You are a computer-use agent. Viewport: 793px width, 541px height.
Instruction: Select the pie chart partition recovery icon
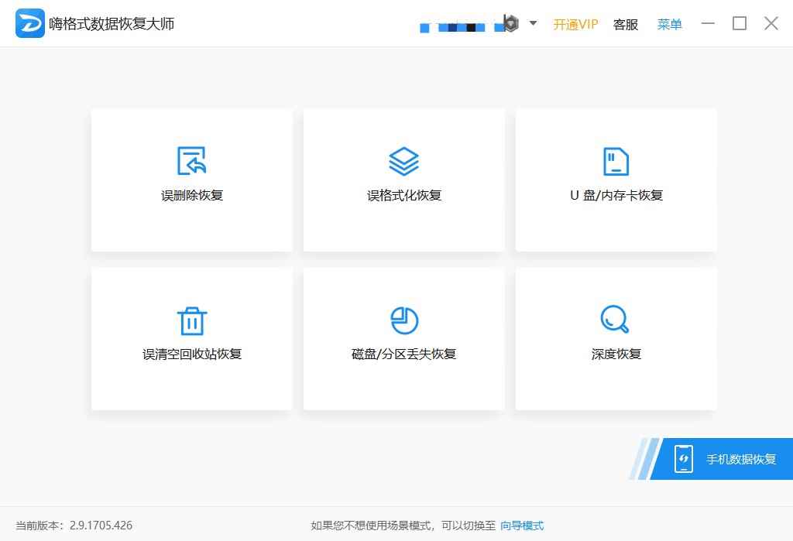(x=403, y=320)
